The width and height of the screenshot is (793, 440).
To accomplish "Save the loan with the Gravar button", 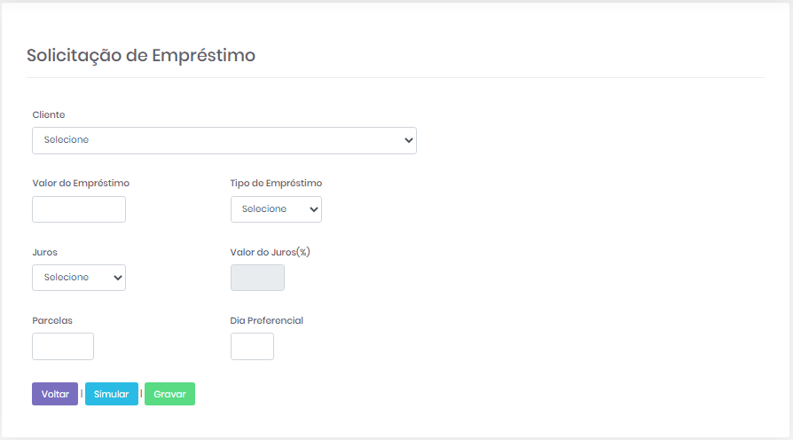I will pos(169,394).
